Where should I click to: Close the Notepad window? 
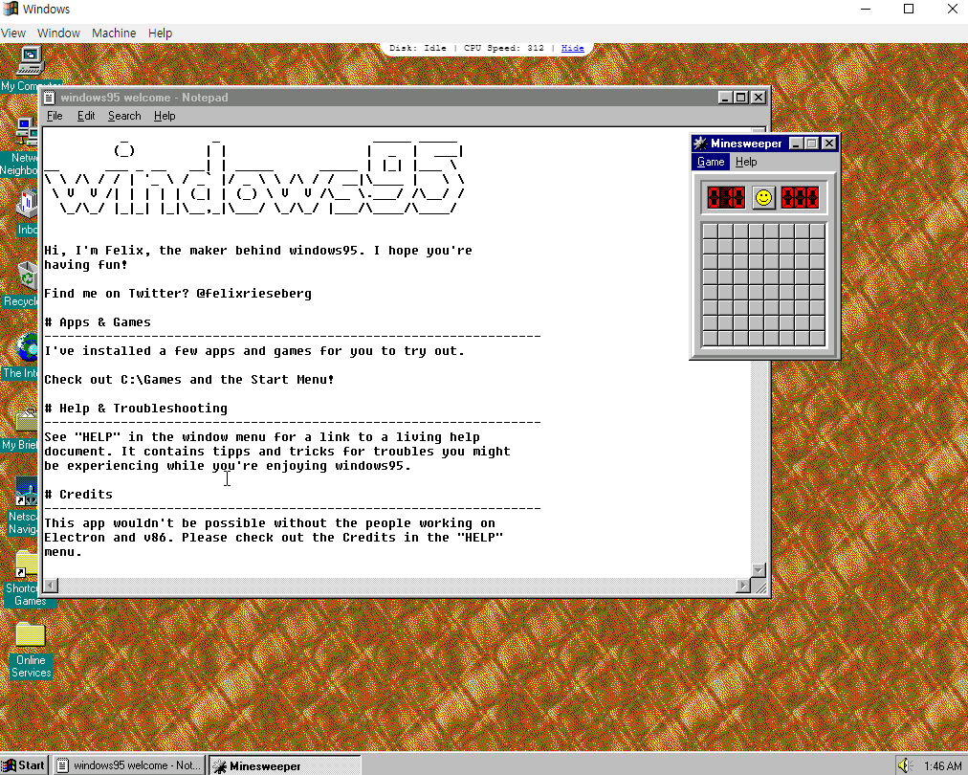[759, 98]
